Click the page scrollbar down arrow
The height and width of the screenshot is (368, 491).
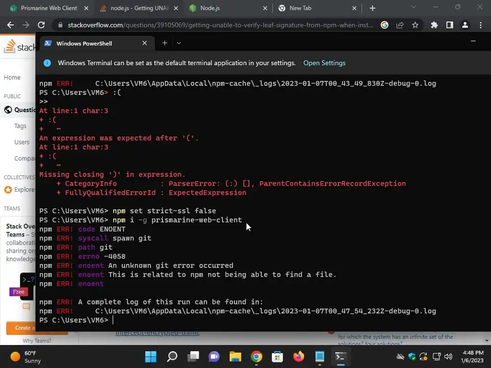(x=487, y=341)
